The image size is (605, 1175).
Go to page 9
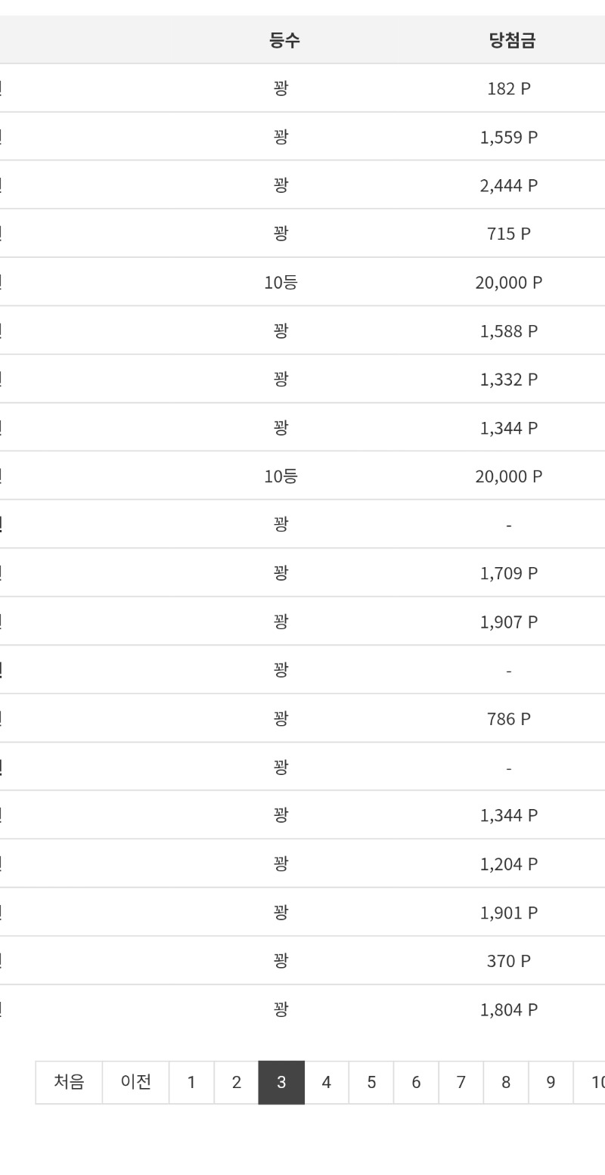click(x=549, y=1082)
